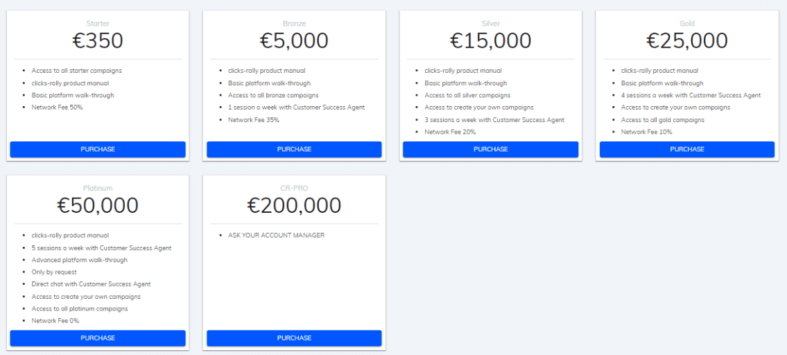Buy the Gold €25,000 package
Viewport: 787px width, 355px height.
tap(687, 149)
